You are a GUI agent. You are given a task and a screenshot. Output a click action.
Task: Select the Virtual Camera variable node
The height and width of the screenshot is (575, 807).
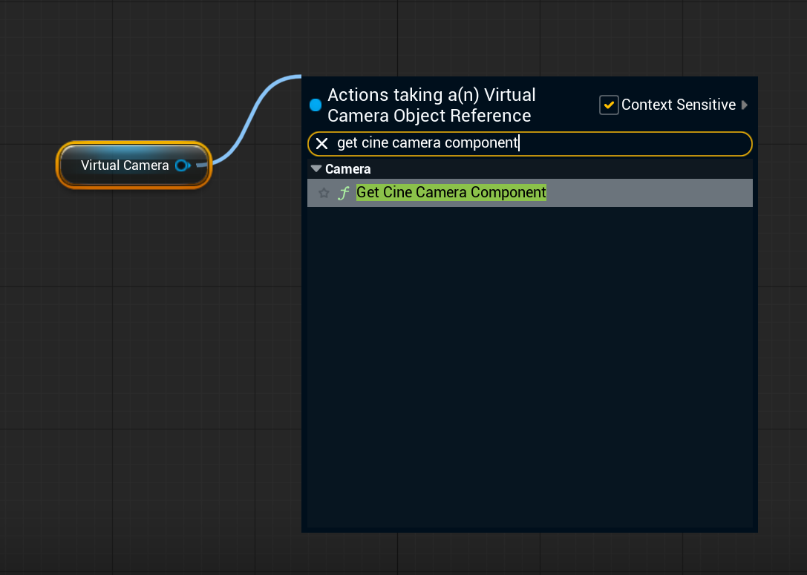(x=134, y=165)
